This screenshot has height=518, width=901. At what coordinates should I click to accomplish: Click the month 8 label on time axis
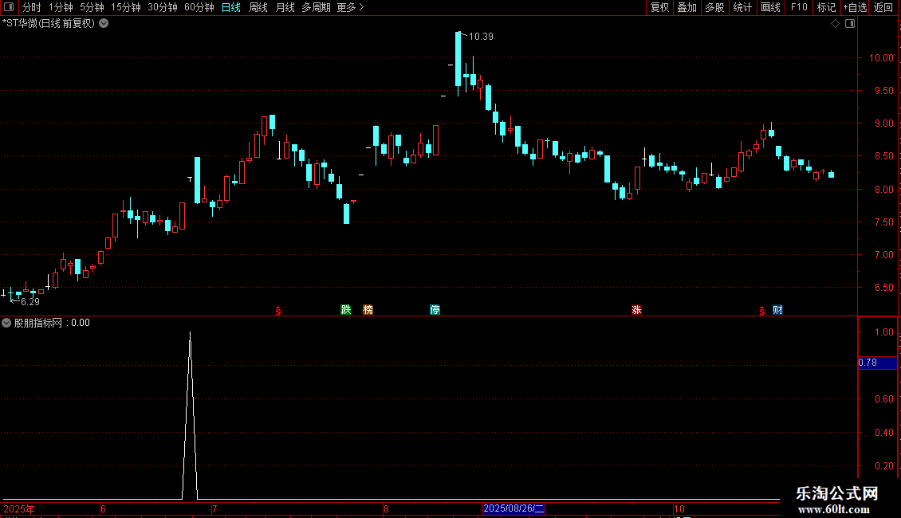click(386, 508)
